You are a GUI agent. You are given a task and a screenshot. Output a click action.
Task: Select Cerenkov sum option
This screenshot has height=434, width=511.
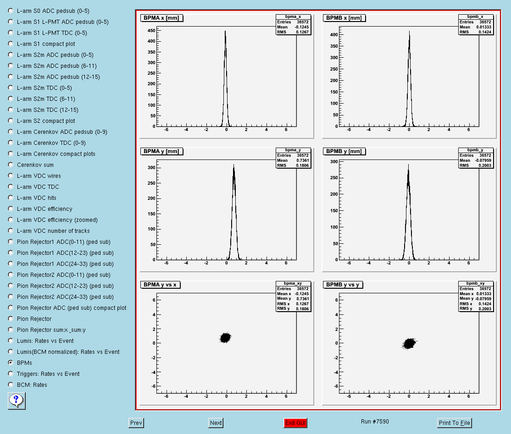tap(11, 165)
